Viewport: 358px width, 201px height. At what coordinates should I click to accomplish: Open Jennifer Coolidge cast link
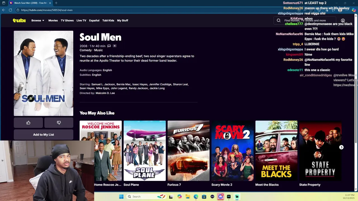160,84
